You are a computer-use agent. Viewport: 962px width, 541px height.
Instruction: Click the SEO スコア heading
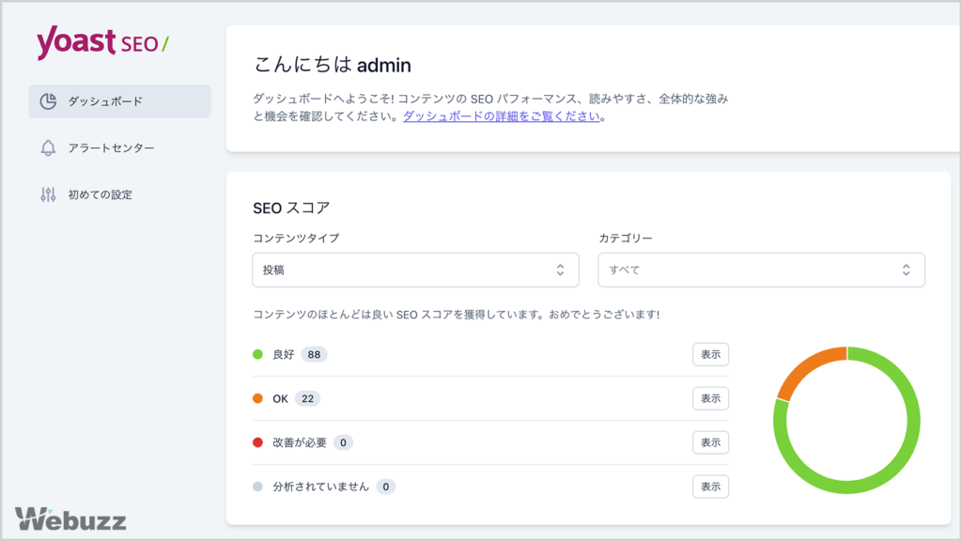291,208
